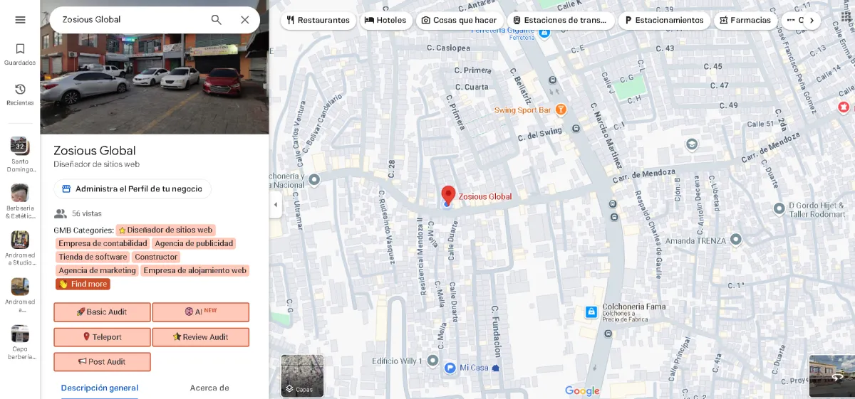Start the Post Audit
855x399 pixels.
tap(102, 362)
